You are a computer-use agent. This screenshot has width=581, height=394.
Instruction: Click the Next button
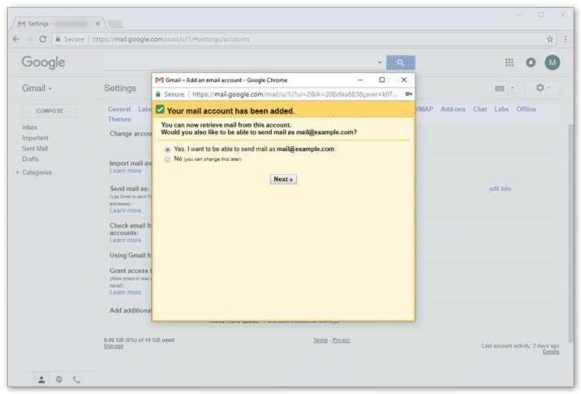(x=282, y=179)
